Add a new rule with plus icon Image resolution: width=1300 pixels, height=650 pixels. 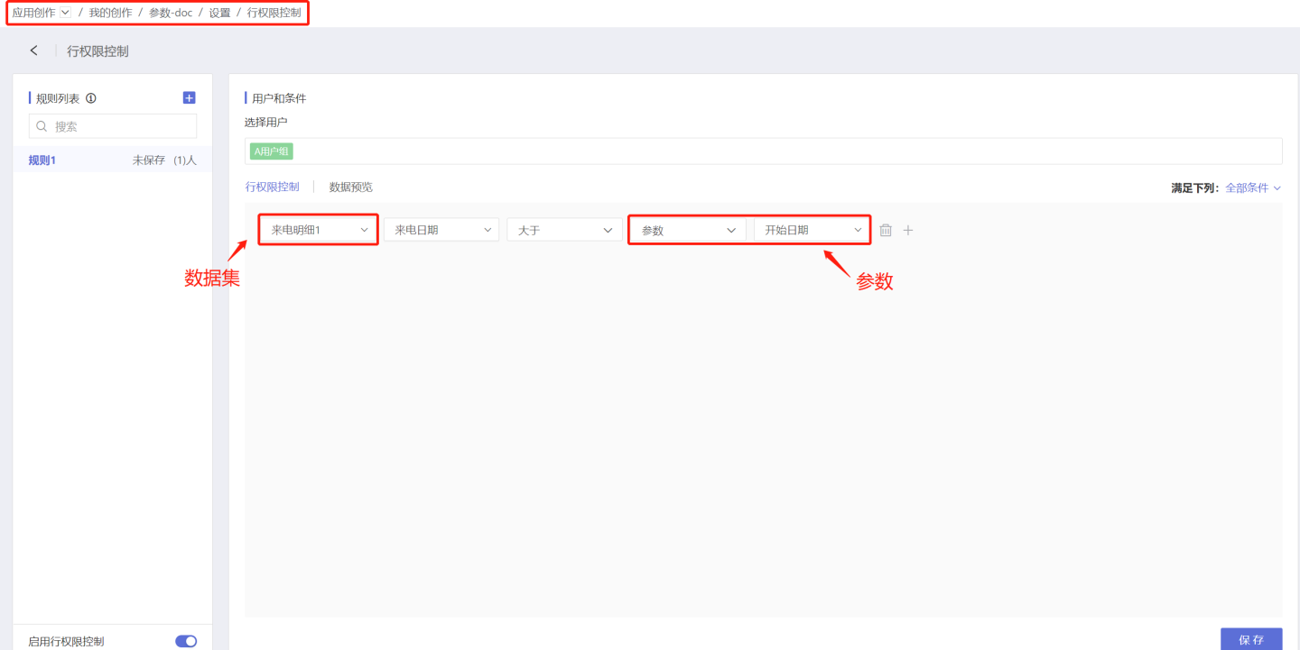[x=189, y=98]
